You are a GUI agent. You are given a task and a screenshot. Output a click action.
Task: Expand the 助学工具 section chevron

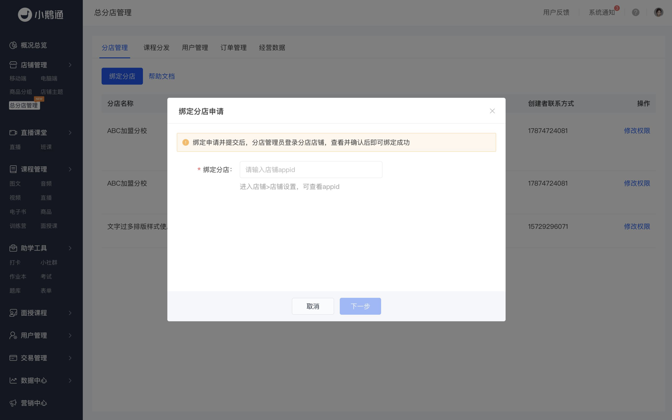tap(70, 248)
